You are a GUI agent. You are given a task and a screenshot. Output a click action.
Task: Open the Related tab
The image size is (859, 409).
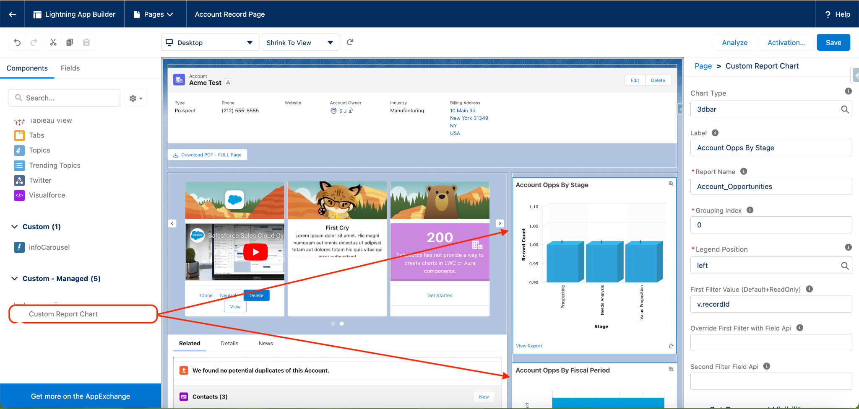click(190, 343)
